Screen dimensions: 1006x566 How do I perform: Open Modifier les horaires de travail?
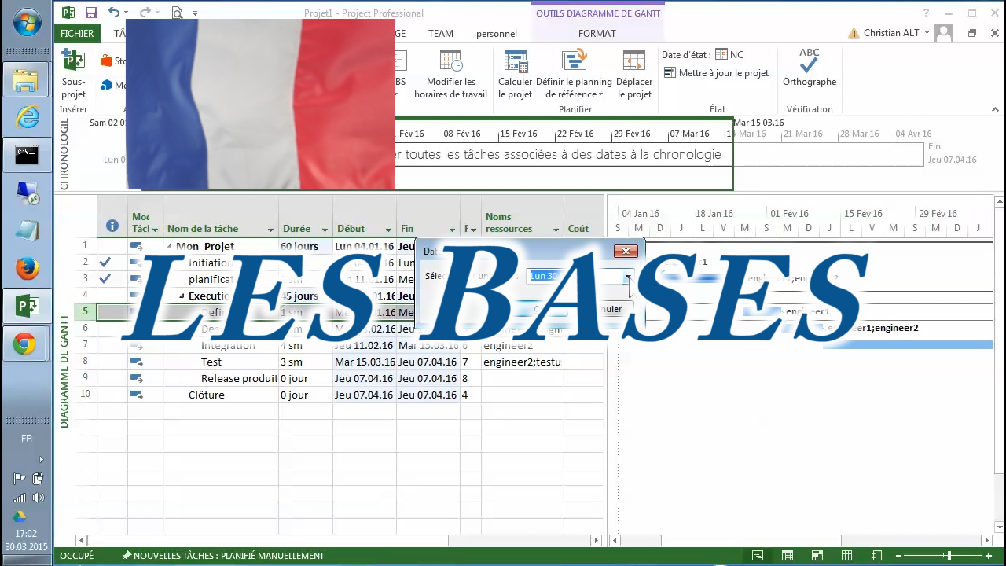(450, 74)
